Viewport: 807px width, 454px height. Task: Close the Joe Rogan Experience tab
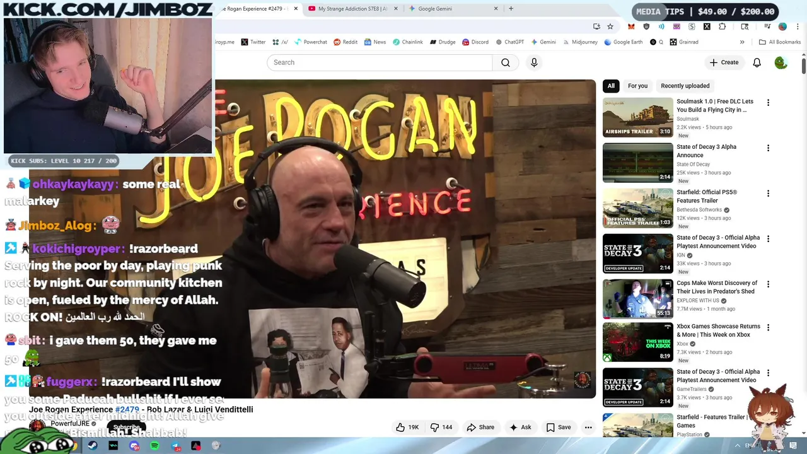[296, 9]
